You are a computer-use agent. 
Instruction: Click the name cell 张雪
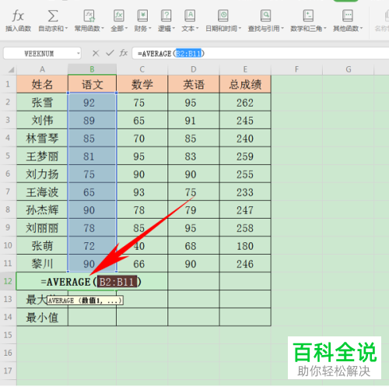point(42,102)
